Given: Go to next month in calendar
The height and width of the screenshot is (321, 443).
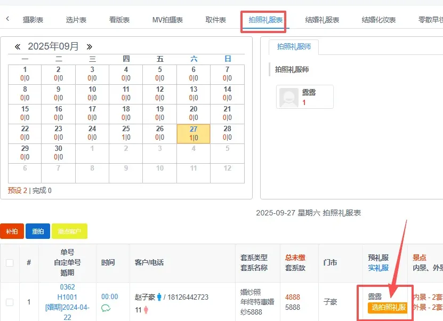Looking at the screenshot, I should 89,47.
